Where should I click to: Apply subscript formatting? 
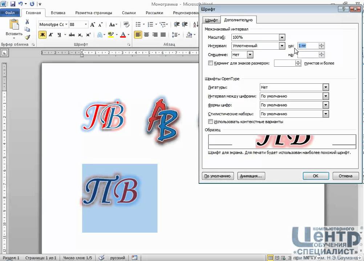pyautogui.click(x=80, y=35)
